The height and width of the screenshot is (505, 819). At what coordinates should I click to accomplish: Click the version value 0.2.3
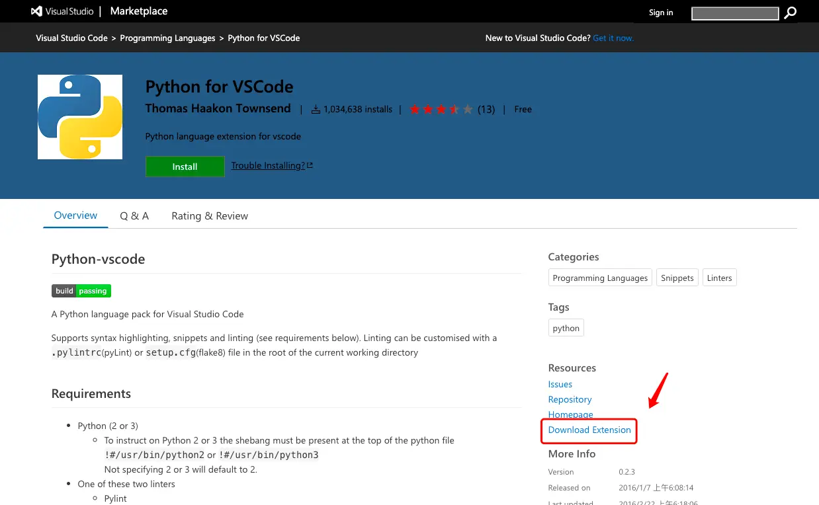tap(626, 472)
